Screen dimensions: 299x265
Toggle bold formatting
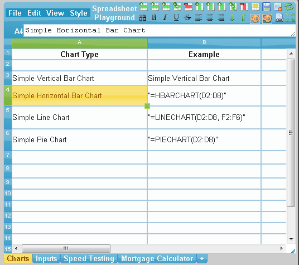[x=154, y=18]
